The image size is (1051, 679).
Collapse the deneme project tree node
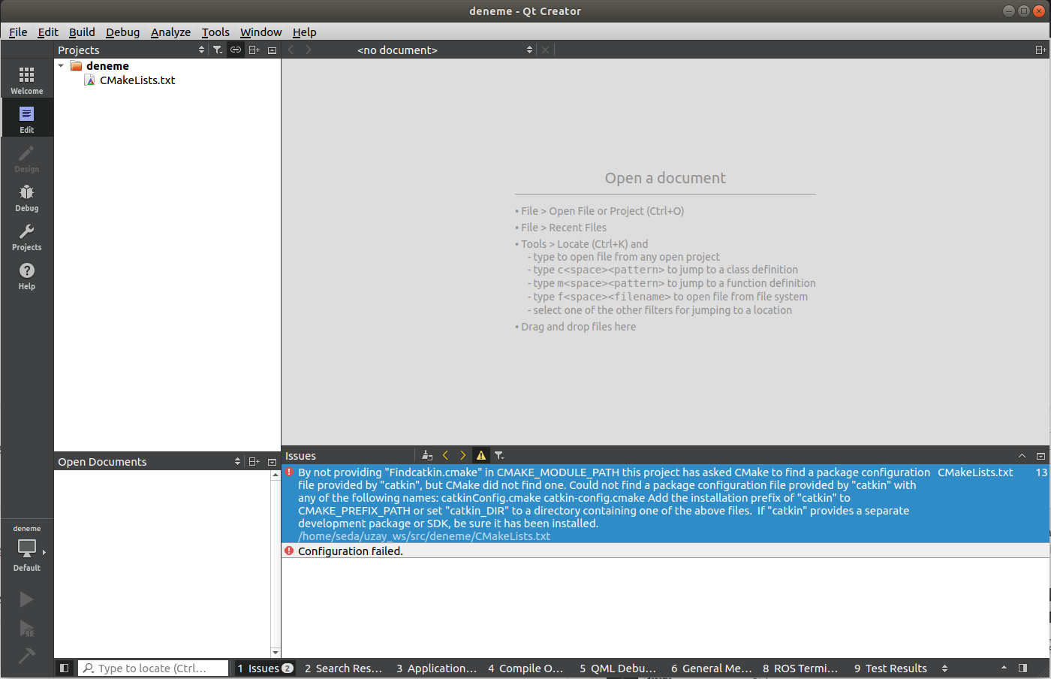(x=61, y=66)
